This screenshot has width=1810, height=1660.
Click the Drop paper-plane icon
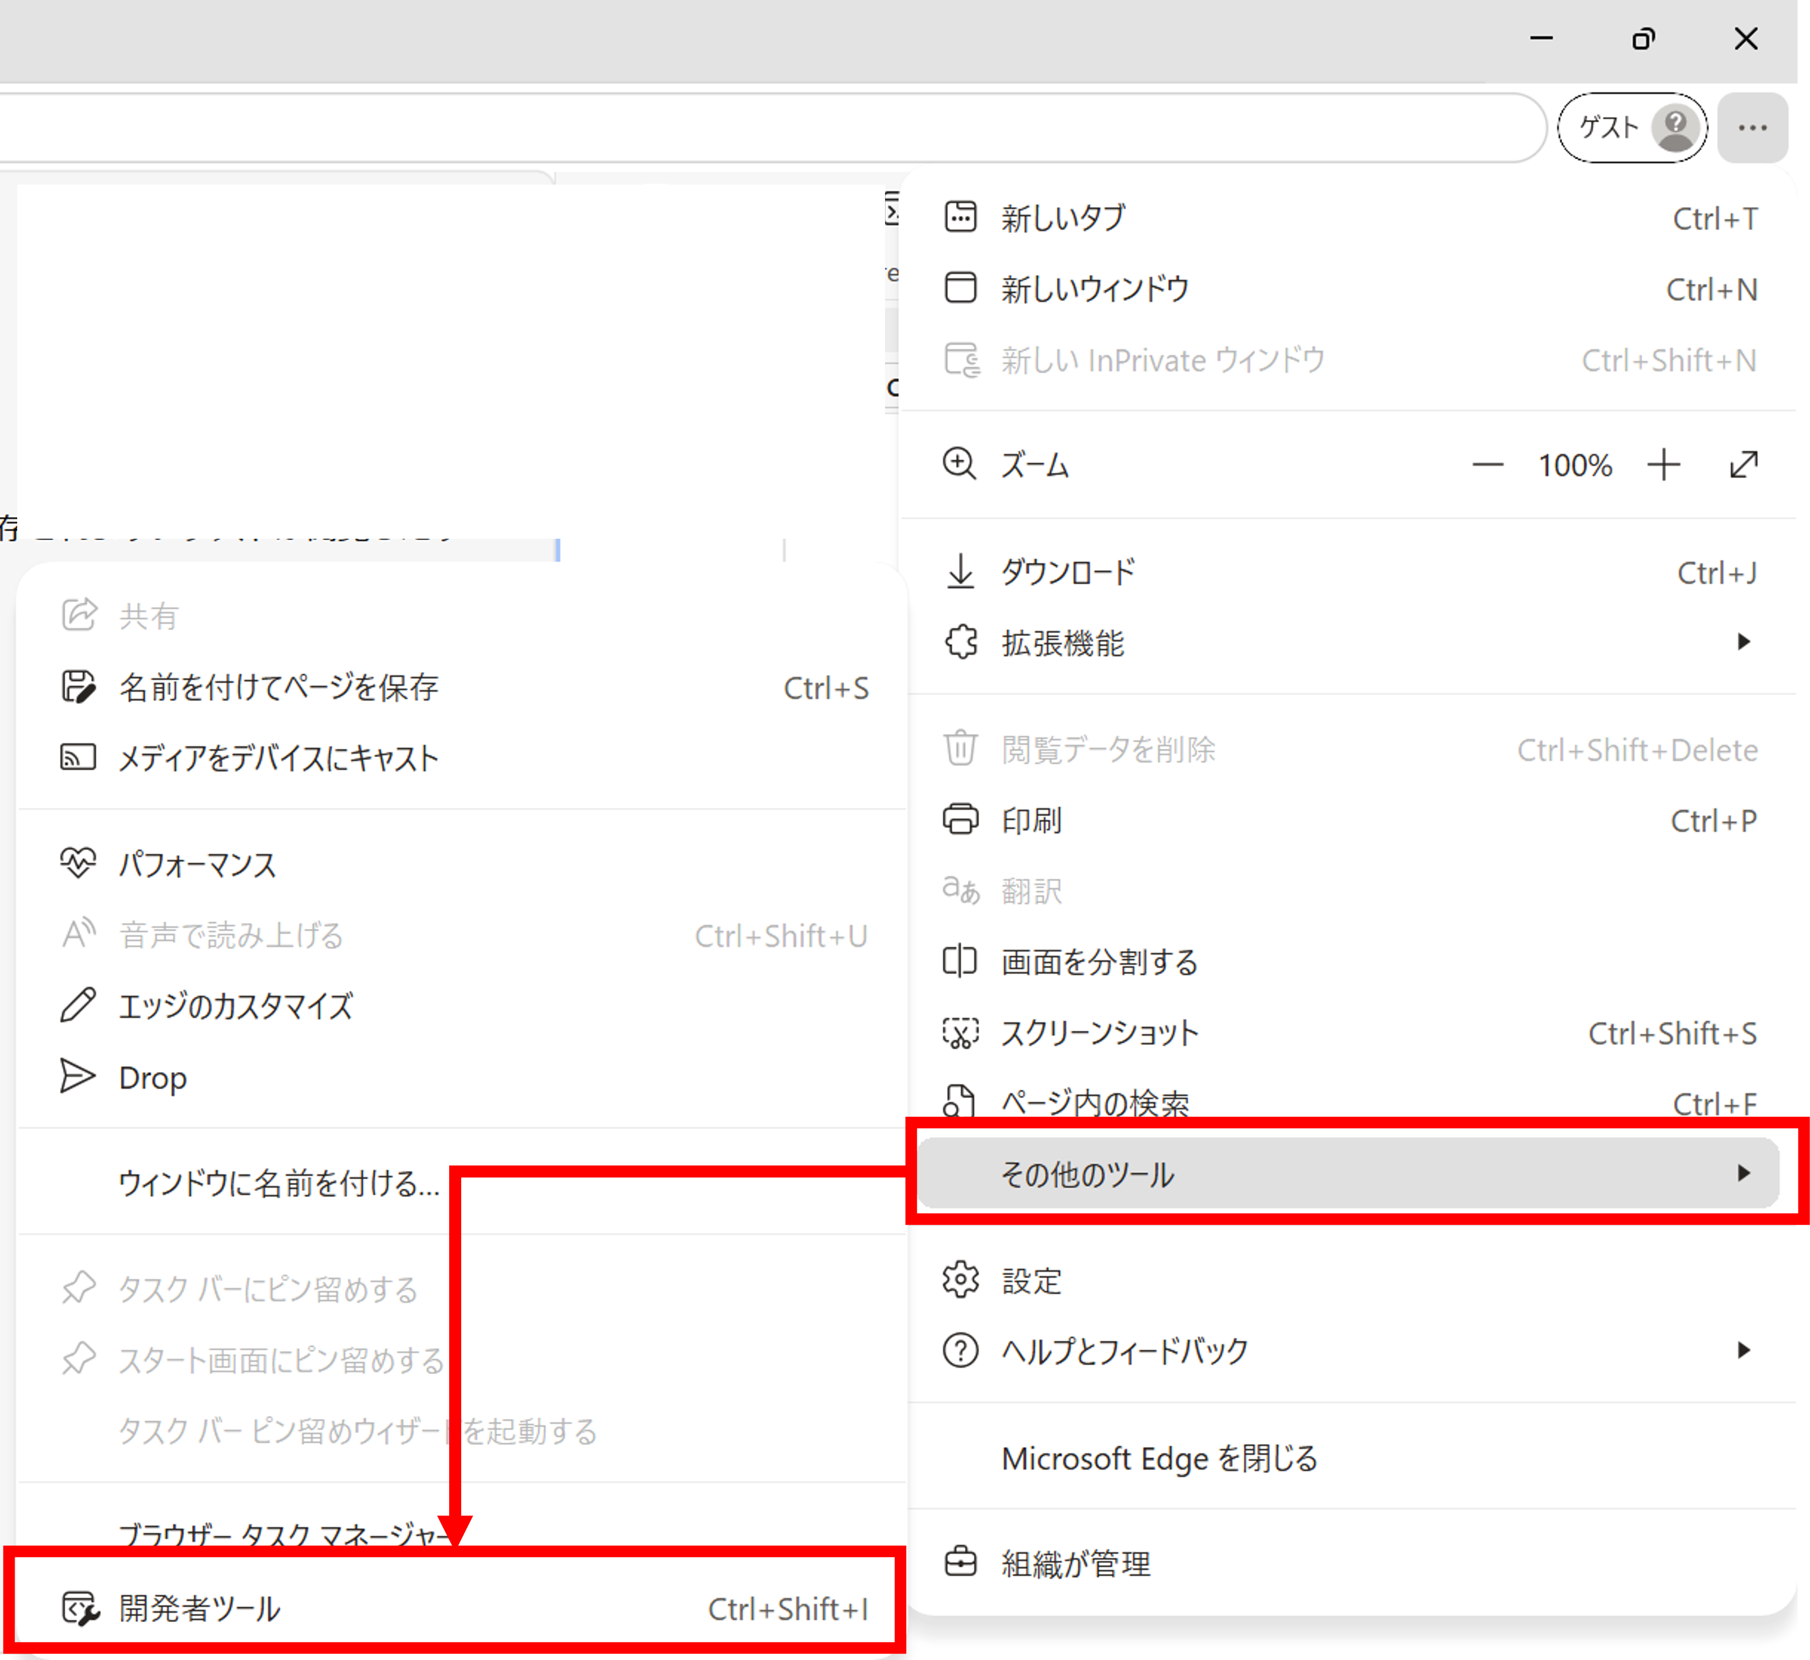pos(77,1076)
